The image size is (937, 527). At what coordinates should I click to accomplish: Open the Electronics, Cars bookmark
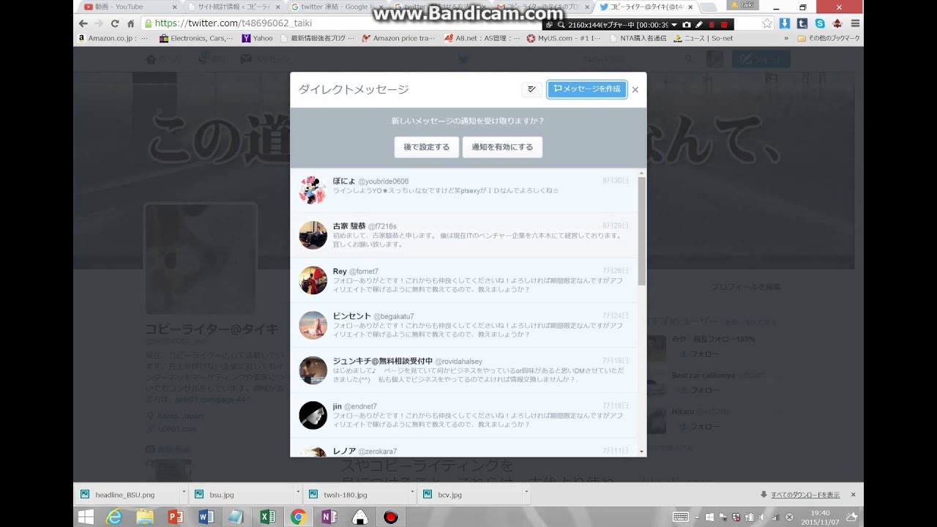click(x=196, y=38)
